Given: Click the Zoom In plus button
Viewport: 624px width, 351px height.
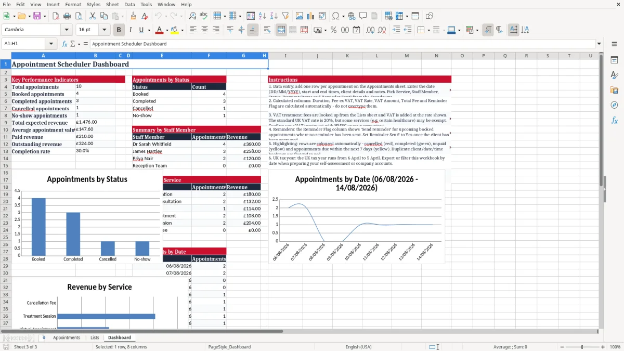Looking at the screenshot, I should pos(603,347).
